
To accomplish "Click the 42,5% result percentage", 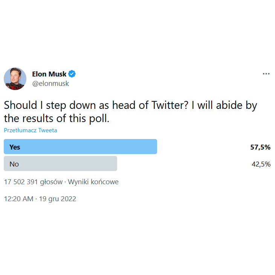I will 261,164.
